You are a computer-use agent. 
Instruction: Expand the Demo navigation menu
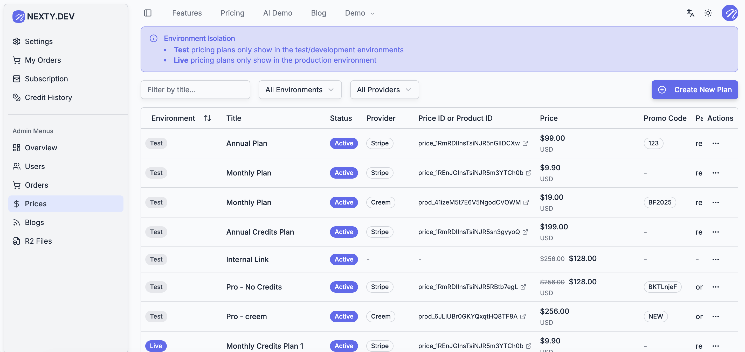360,13
